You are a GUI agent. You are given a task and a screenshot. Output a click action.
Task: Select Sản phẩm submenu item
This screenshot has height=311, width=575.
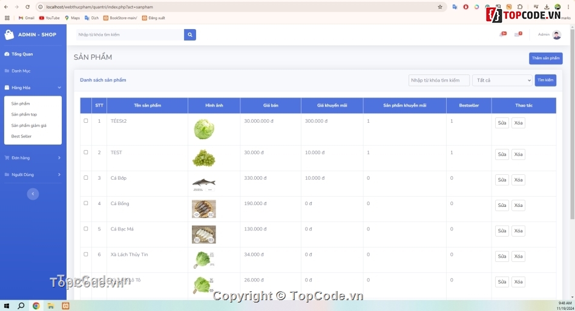(21, 103)
